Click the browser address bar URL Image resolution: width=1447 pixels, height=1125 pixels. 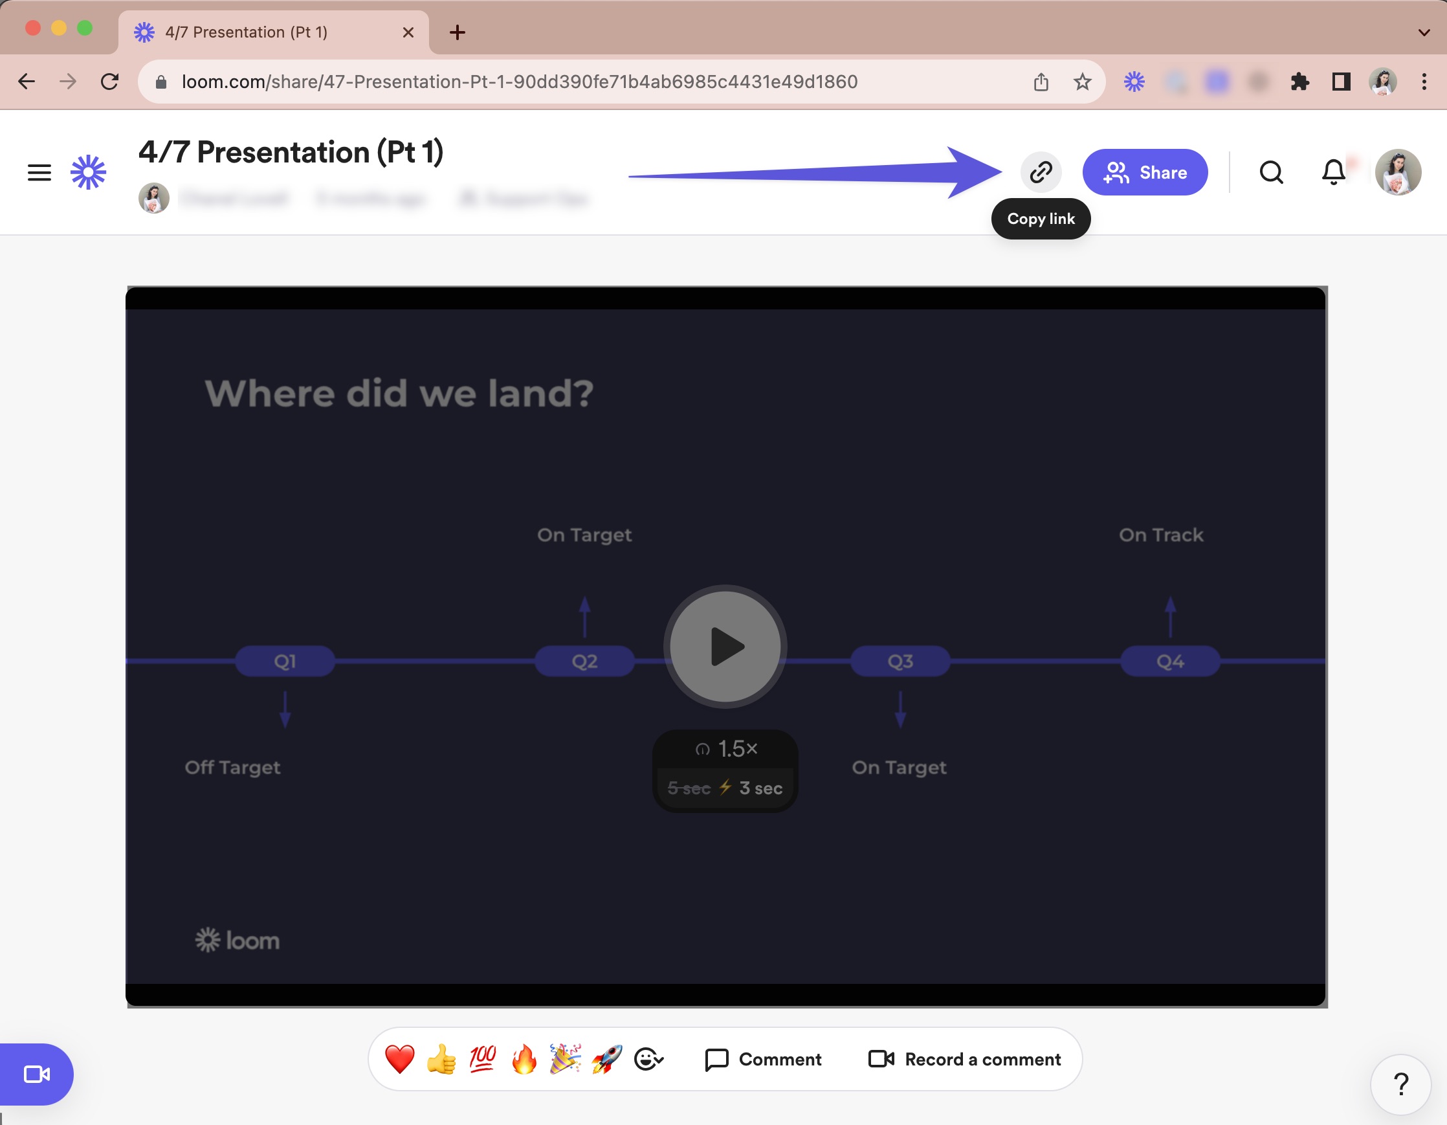(x=520, y=82)
